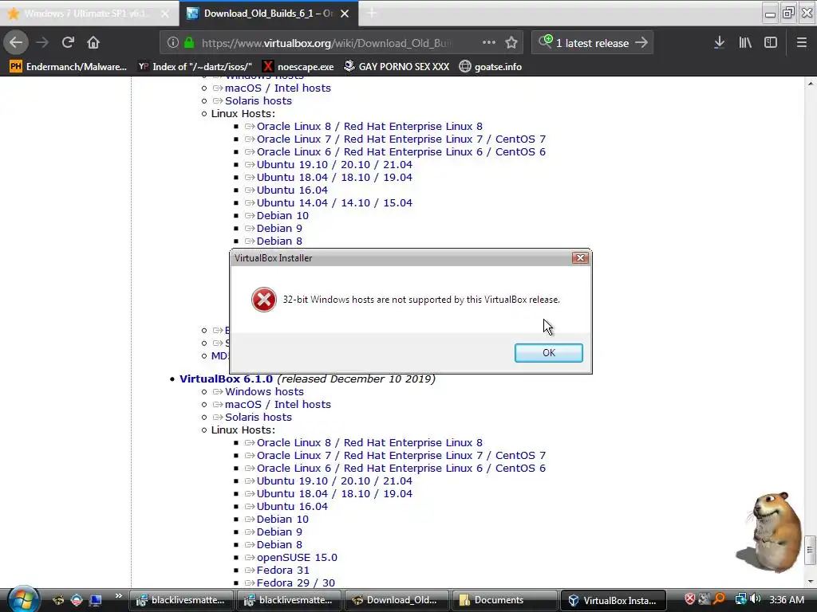Click the page scroll-down arrow
The width and height of the screenshot is (817, 612).
pos(811,581)
